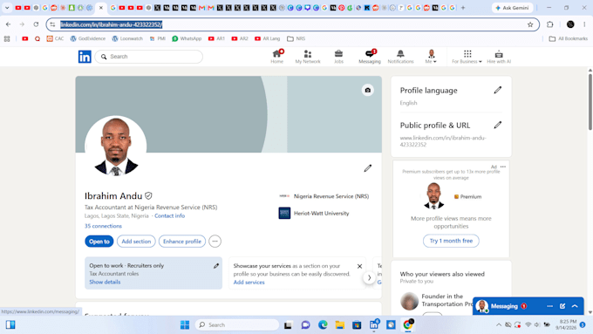
Task: Click the LinkedIn logo
Action: coord(85,57)
